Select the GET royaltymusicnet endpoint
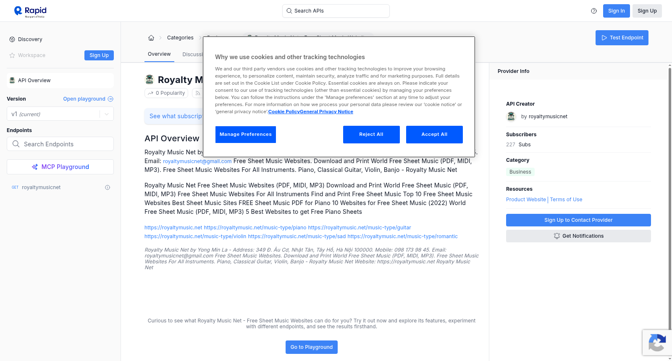The height and width of the screenshot is (361, 672). [60, 187]
